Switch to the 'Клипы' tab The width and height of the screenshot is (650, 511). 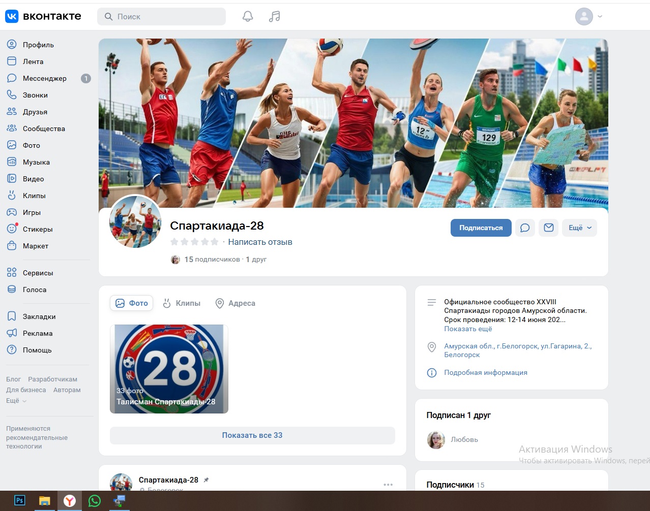pos(182,303)
